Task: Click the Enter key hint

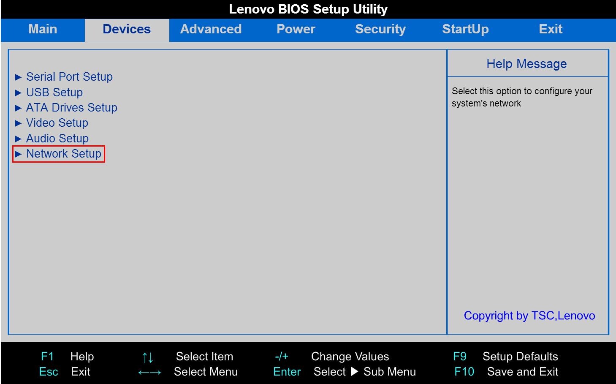Action: click(x=287, y=372)
